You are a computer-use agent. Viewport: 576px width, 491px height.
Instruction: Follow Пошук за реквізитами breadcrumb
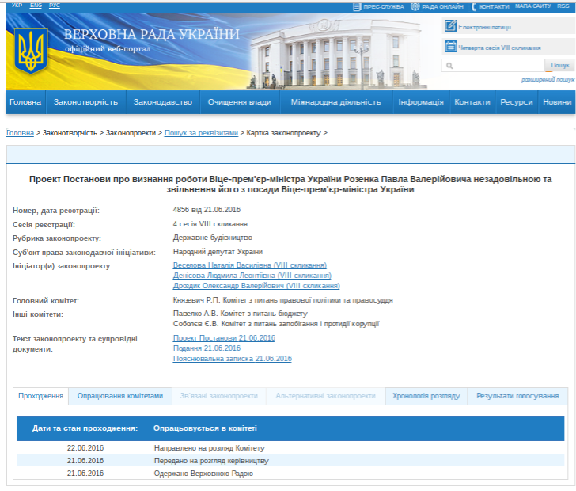201,133
